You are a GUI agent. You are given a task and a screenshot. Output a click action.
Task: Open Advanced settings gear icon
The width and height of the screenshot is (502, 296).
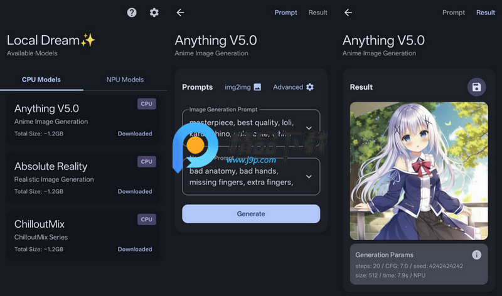[309, 87]
